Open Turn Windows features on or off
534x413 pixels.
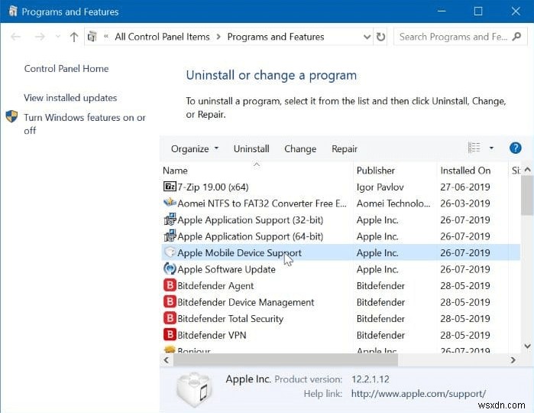point(85,124)
